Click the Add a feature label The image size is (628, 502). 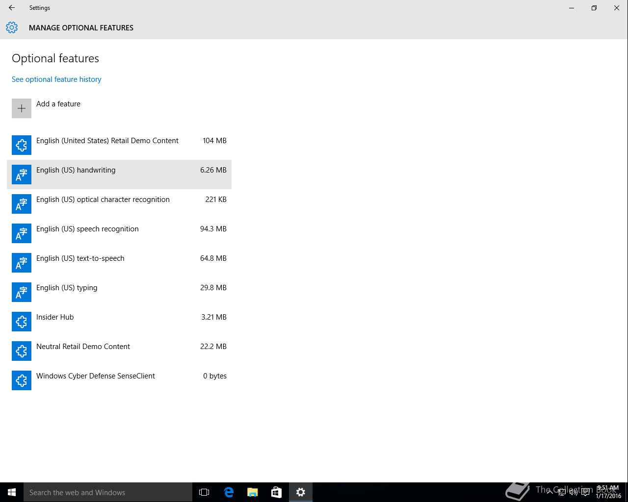(x=58, y=104)
